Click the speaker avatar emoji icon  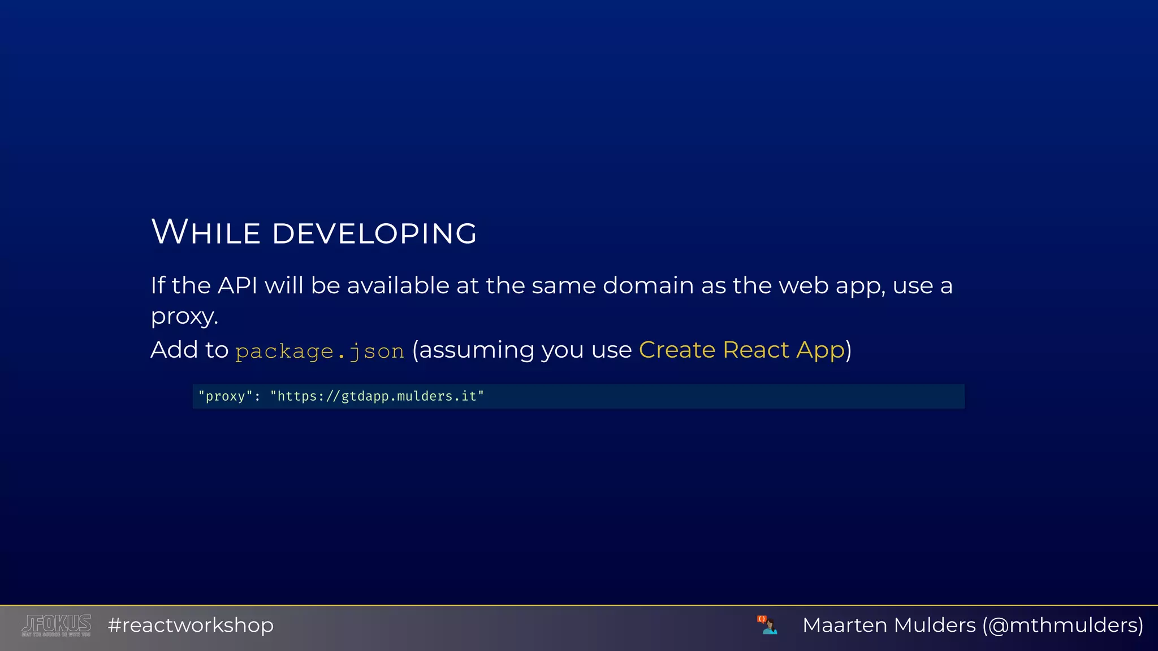767,625
